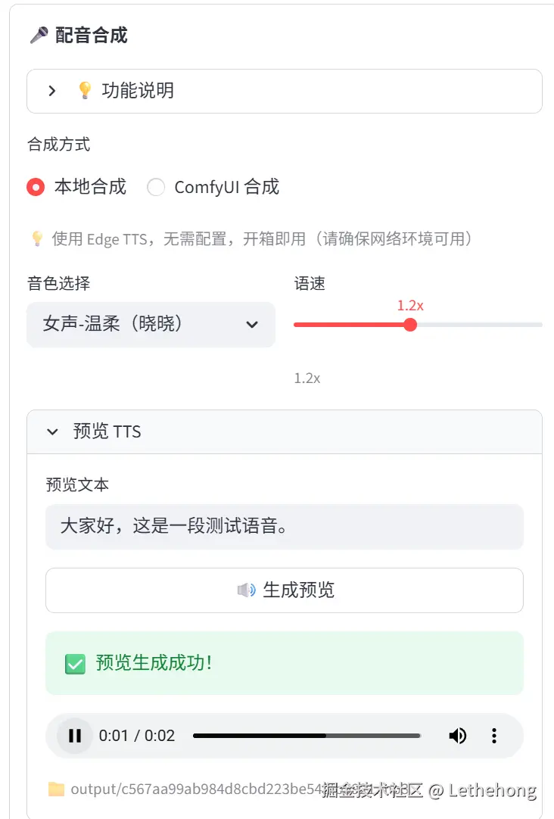This screenshot has width=554, height=819.
Task: Click the speaker icon on 生成预览
Action: (x=246, y=590)
